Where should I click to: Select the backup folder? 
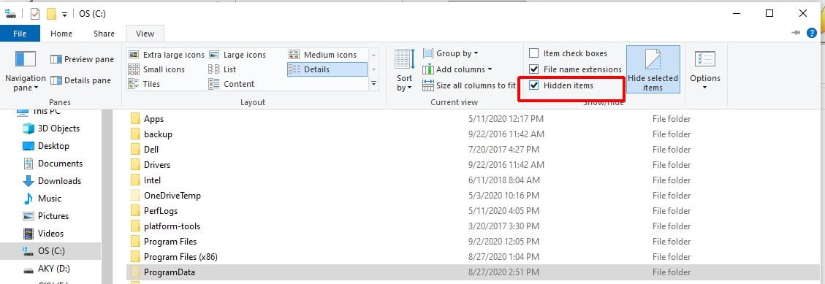pos(158,134)
